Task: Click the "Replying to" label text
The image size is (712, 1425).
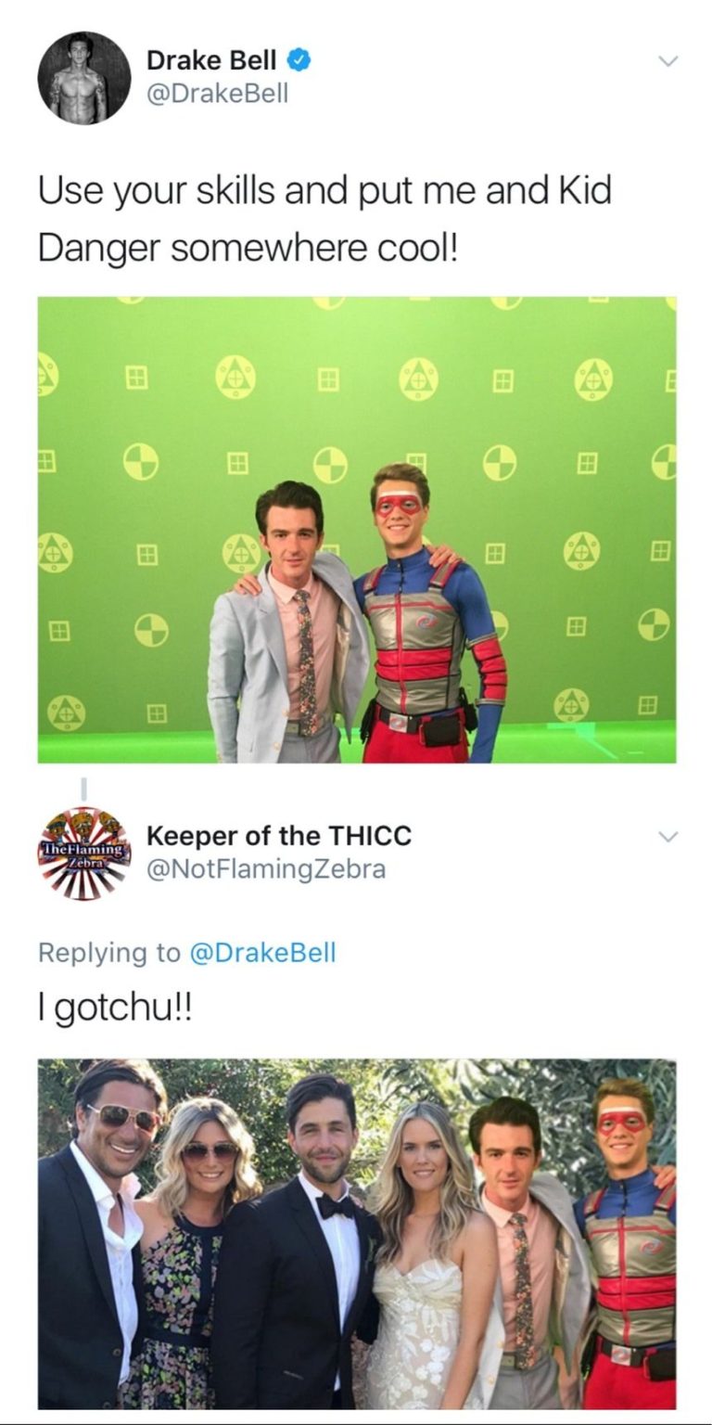Action: click(x=110, y=953)
